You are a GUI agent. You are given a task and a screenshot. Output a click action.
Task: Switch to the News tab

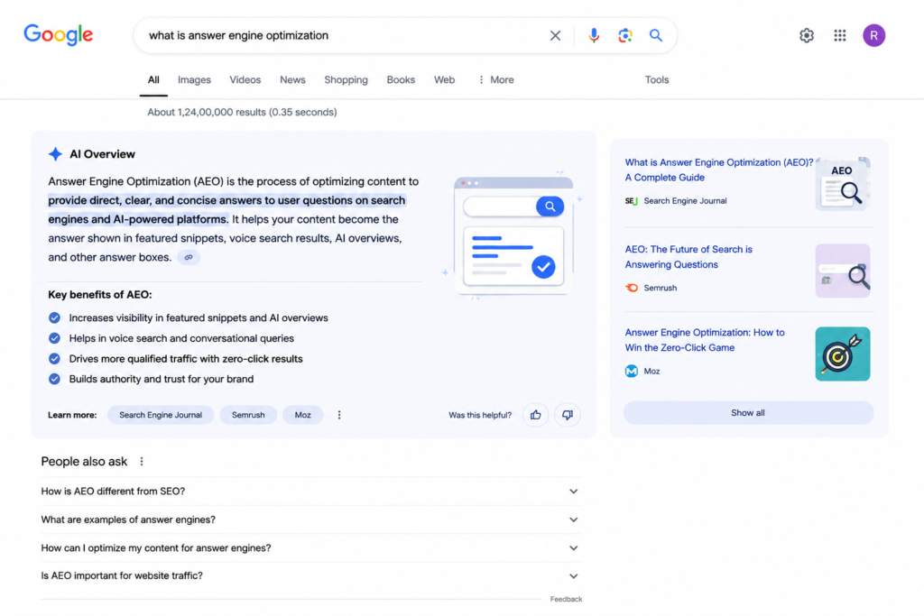tap(292, 79)
